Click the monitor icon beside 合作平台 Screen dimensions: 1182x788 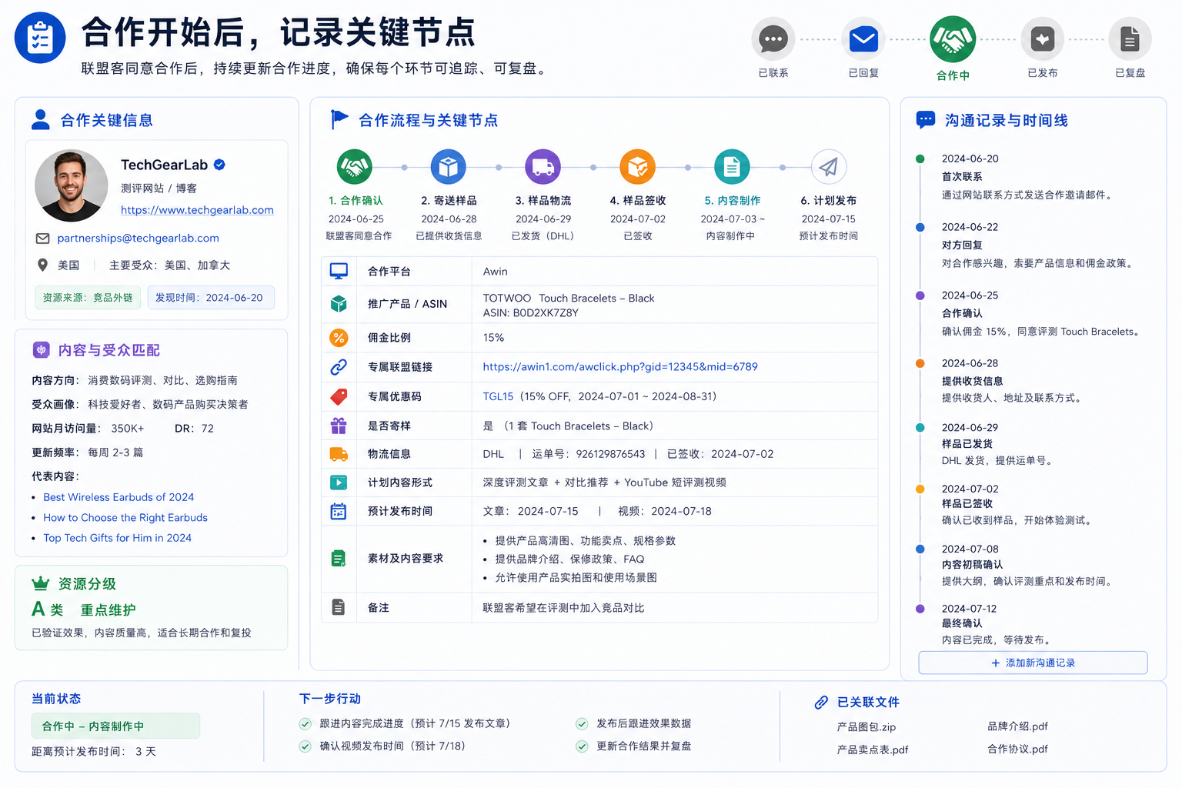coord(339,271)
